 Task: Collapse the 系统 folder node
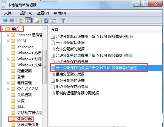click(3, 29)
